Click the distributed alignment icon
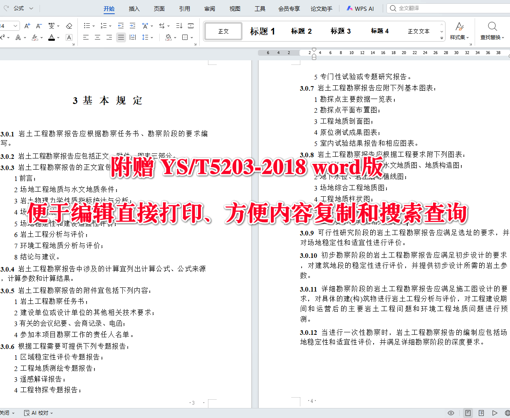510x418 pixels. pyautogui.click(x=133, y=37)
